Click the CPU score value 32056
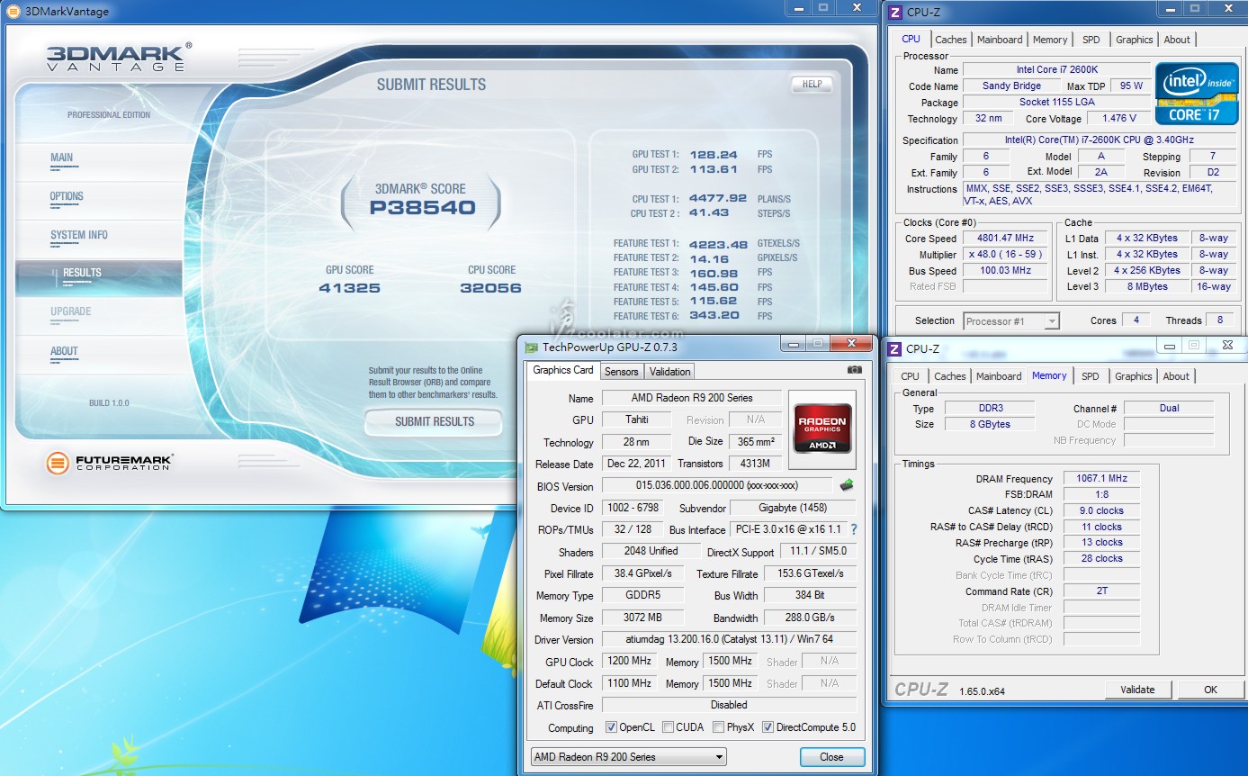Viewport: 1248px width, 776px height. coord(490,288)
